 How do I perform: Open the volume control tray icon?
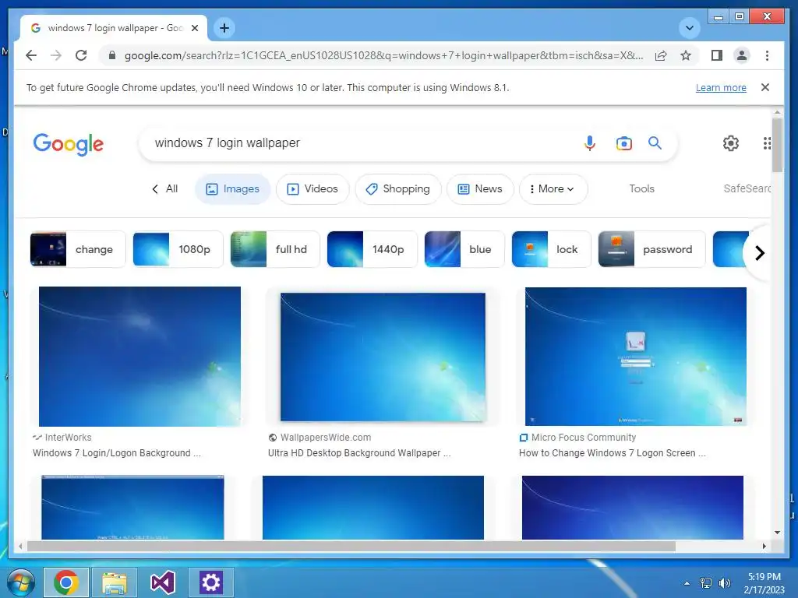click(724, 583)
